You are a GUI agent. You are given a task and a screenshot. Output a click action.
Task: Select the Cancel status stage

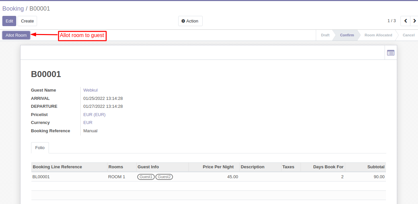click(408, 35)
